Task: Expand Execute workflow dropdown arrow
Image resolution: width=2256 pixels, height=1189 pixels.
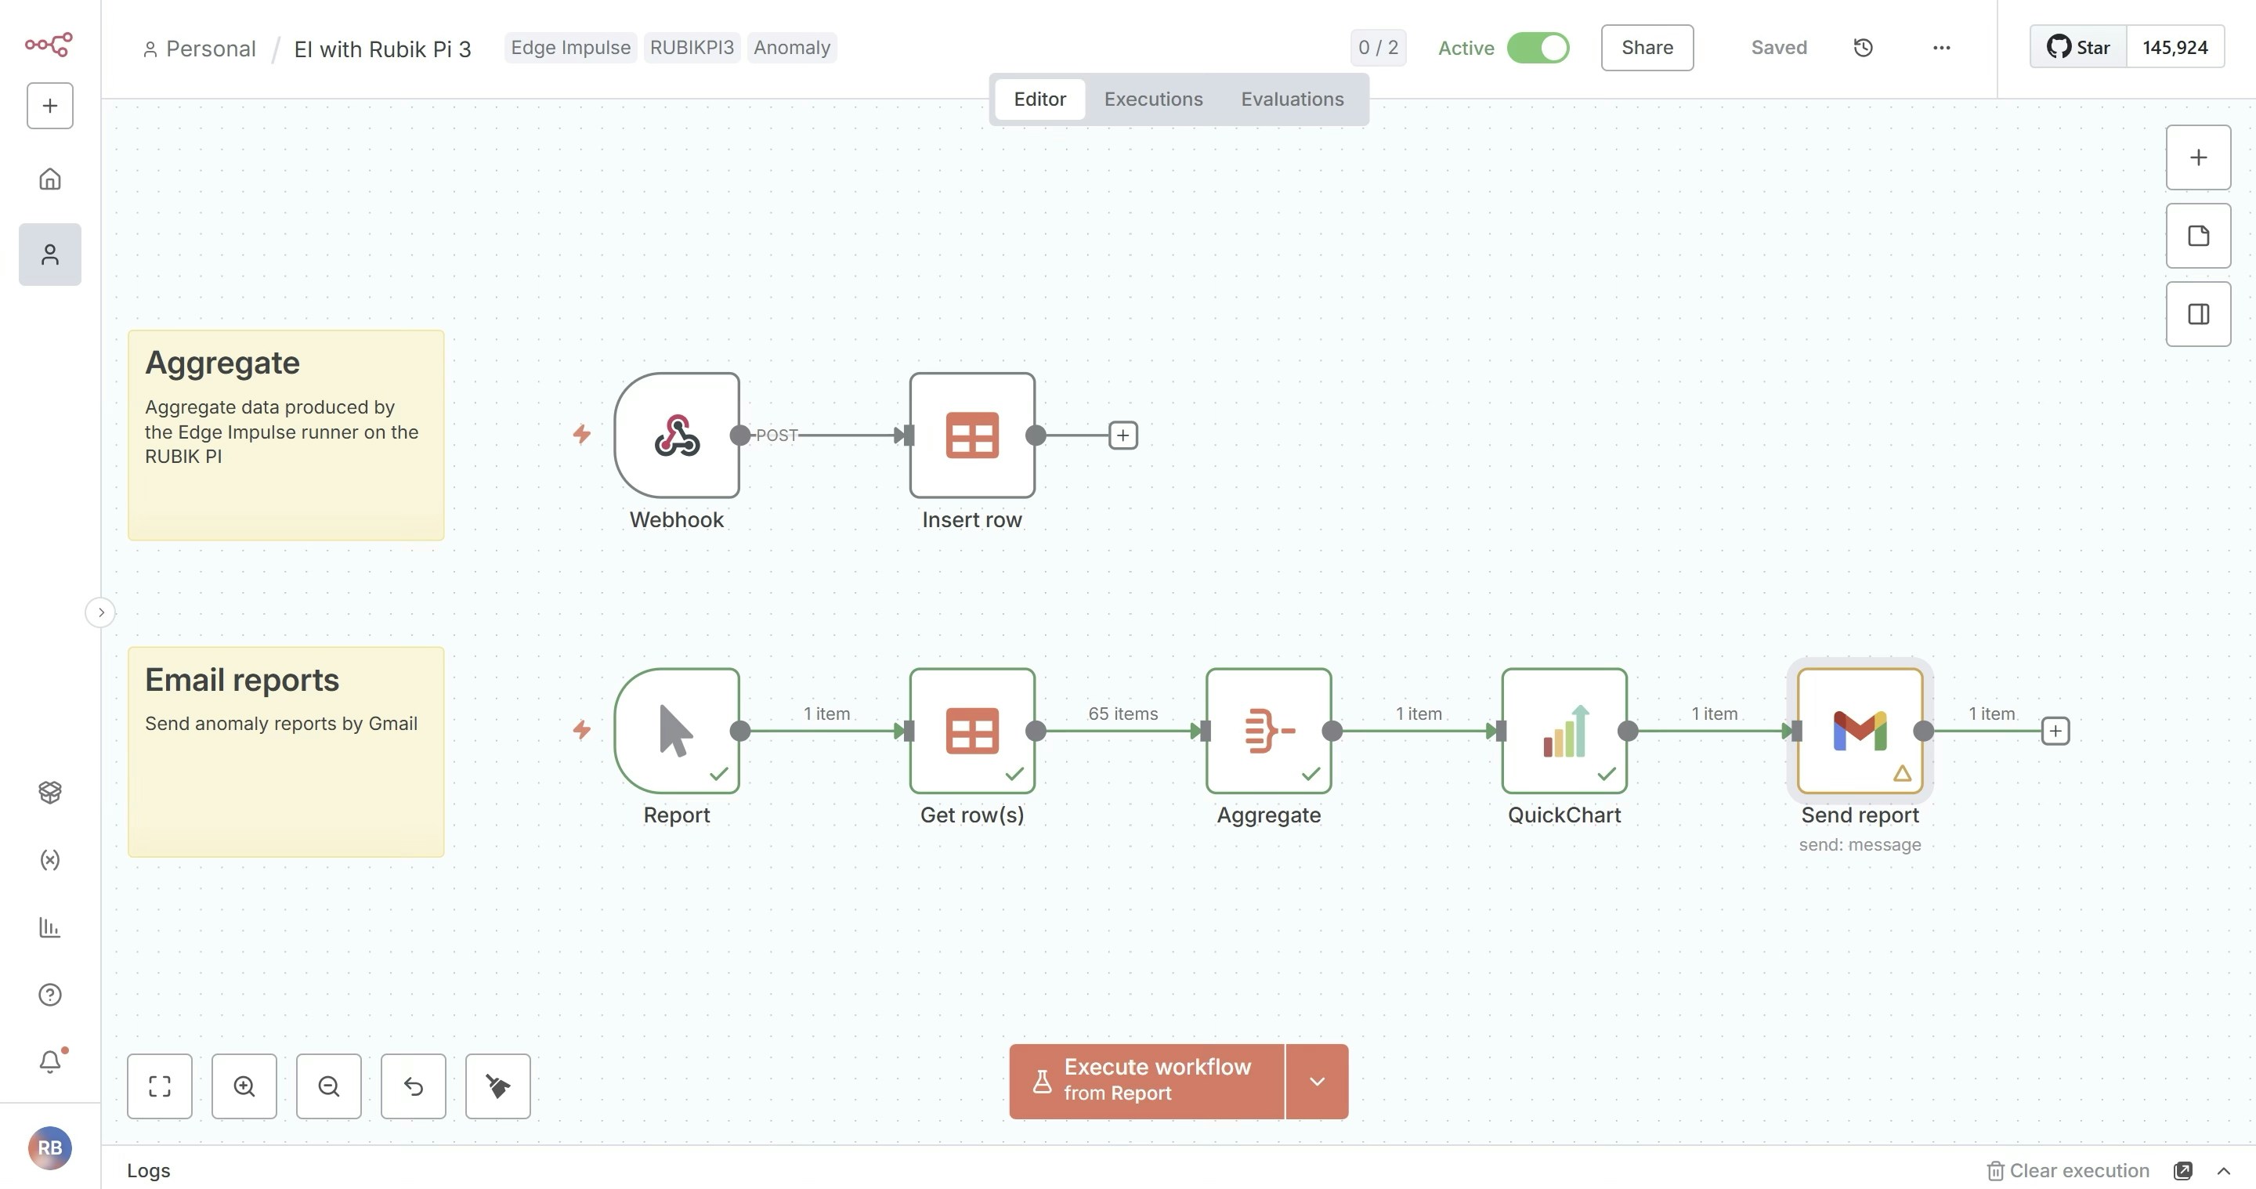Action: [x=1316, y=1082]
